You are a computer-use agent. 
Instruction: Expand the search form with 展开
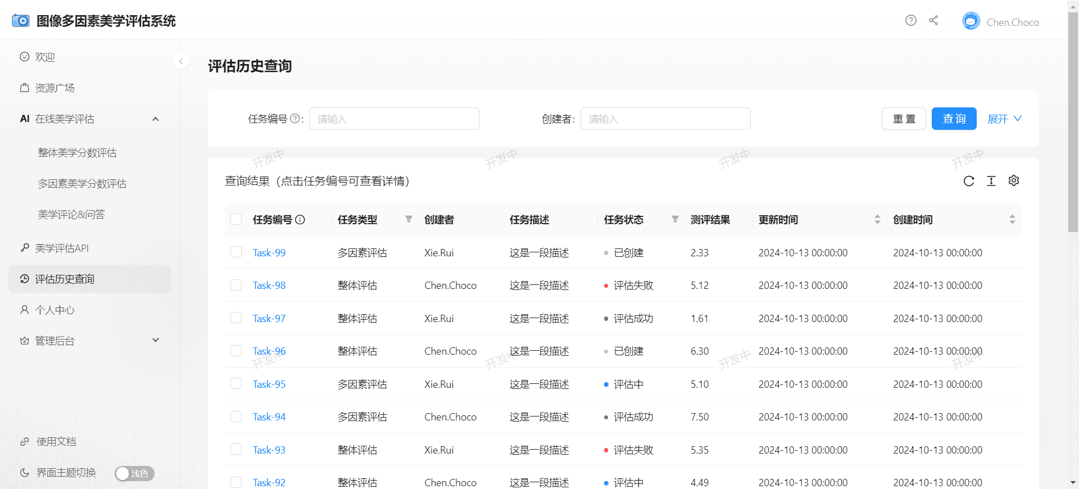click(1004, 119)
